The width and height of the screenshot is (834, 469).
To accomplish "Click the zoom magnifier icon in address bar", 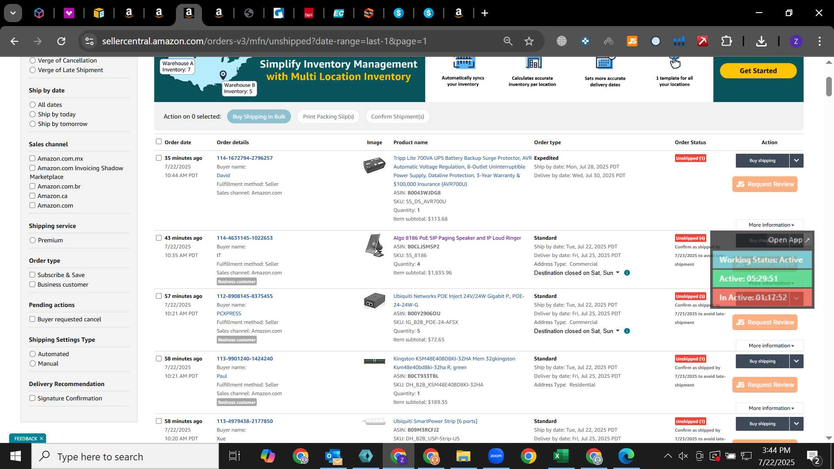I will (x=508, y=41).
